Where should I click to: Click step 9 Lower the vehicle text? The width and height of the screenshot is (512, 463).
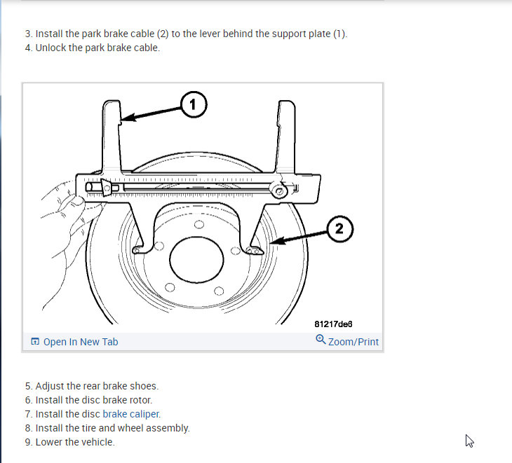(70, 442)
